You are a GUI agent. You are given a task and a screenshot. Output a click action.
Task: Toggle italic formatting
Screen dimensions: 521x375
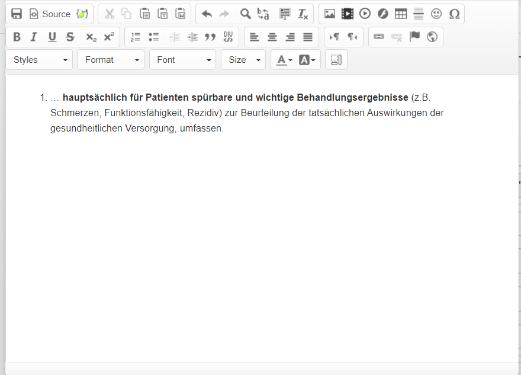[x=34, y=37]
